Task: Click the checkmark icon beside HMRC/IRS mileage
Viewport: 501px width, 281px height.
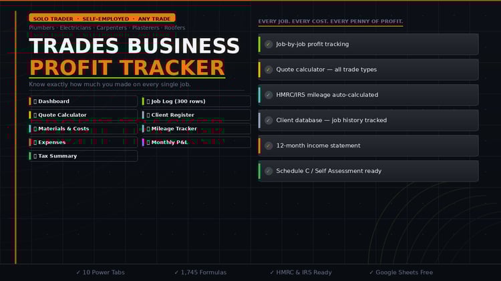Action: tap(269, 95)
